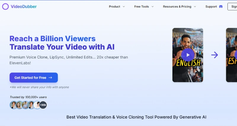Open the second translated video thumbnail
Viewport: 237px width, 126px height.
point(232,55)
